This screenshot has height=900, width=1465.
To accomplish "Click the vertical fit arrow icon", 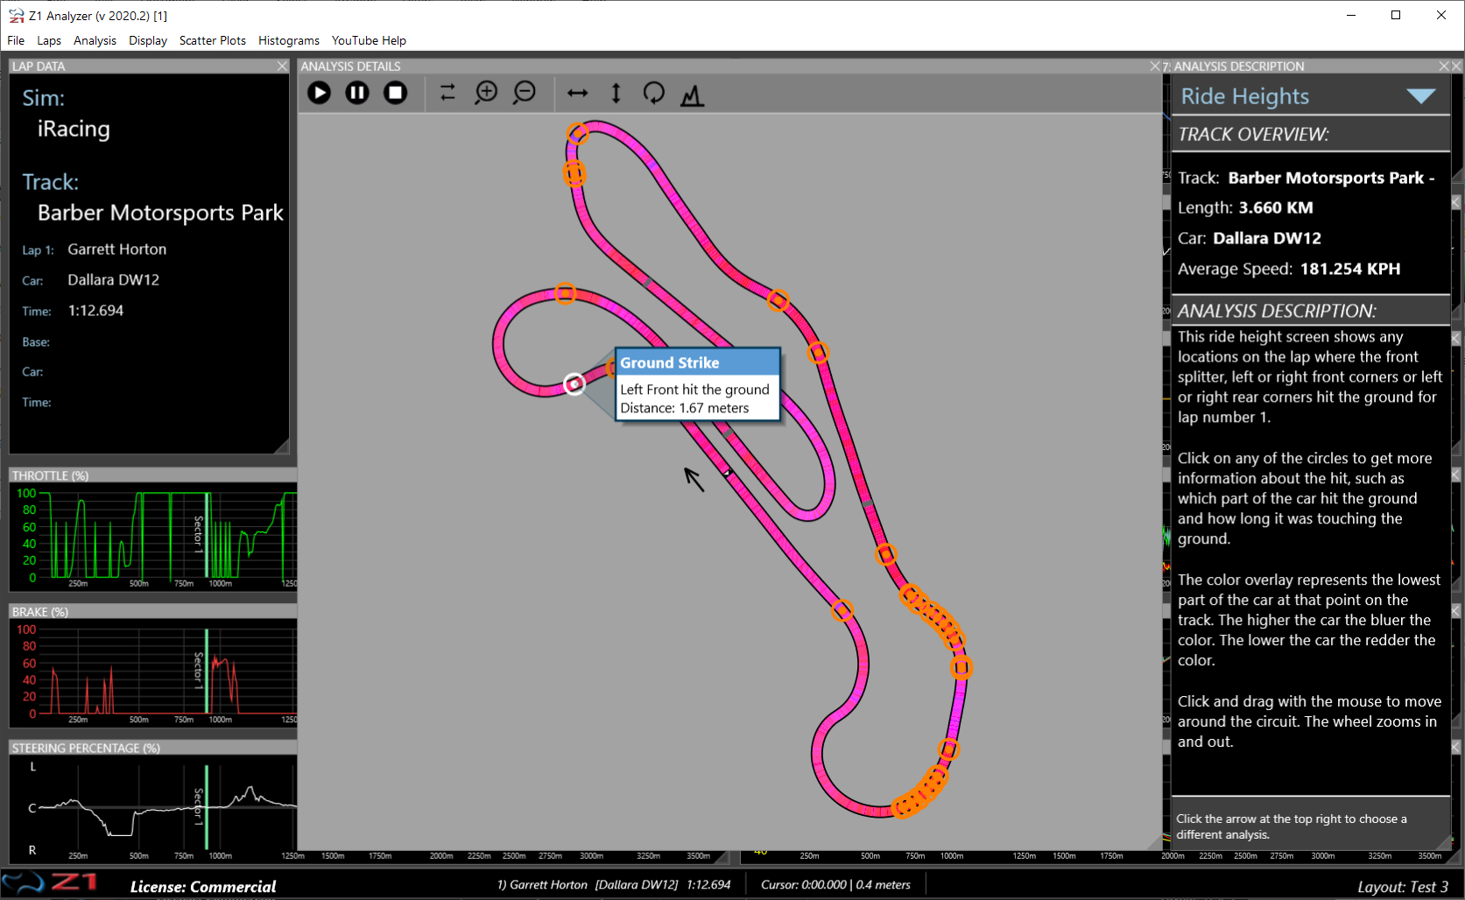I will tap(616, 93).
